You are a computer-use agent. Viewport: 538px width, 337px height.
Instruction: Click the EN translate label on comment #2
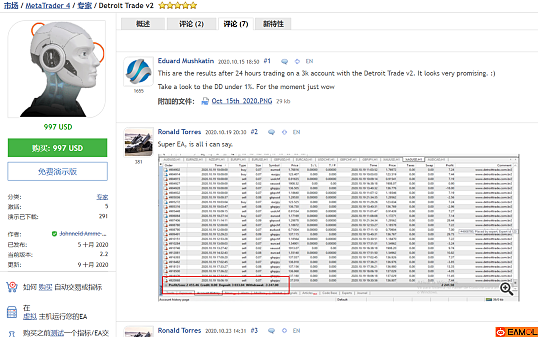296,132
